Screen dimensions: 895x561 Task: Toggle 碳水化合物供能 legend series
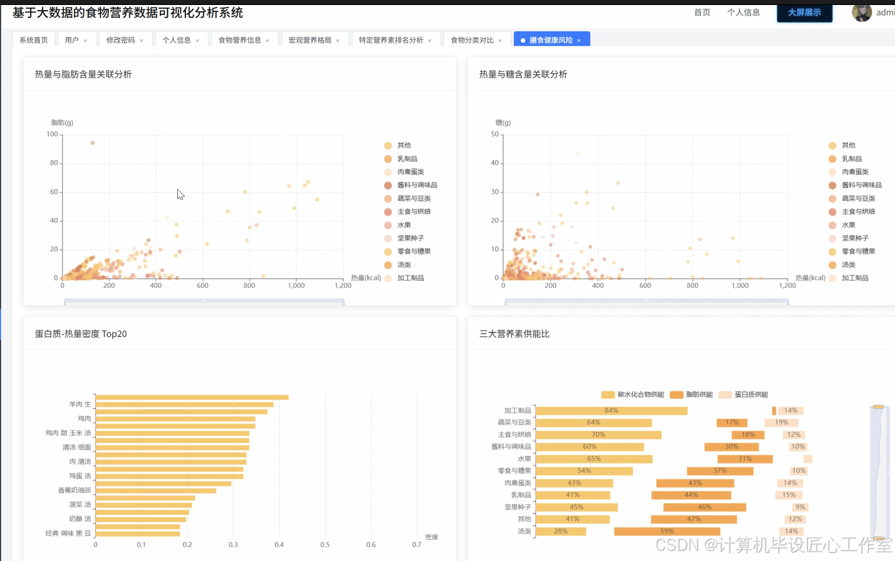click(x=633, y=394)
